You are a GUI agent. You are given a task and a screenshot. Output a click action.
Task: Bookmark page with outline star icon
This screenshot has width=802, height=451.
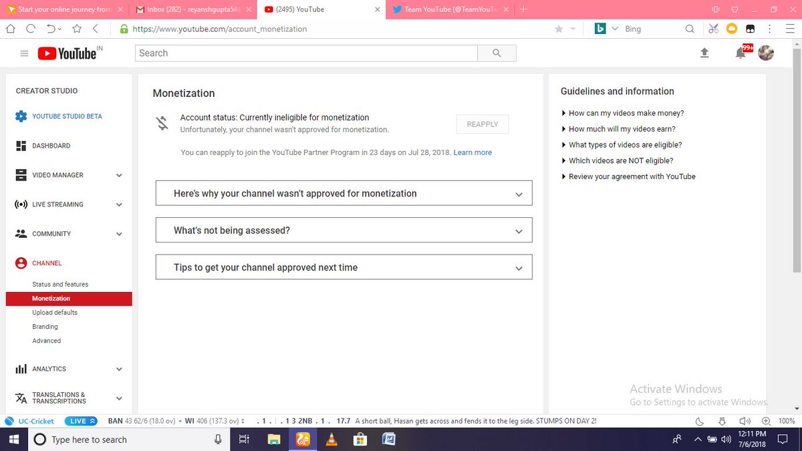point(76,29)
